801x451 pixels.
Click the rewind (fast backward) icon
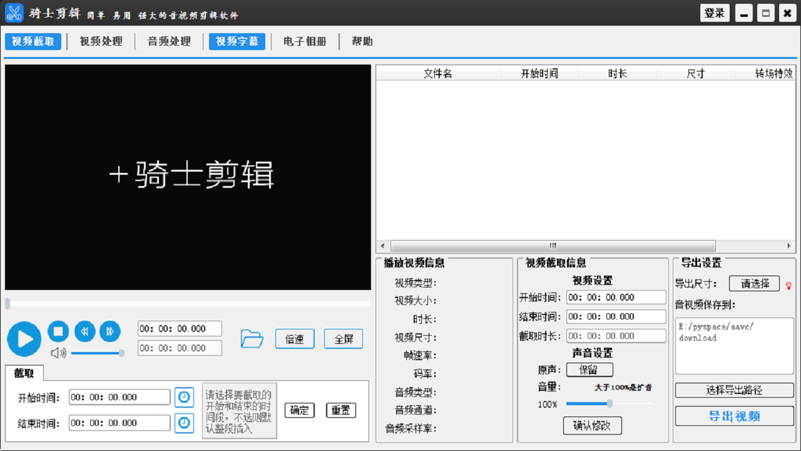[84, 331]
